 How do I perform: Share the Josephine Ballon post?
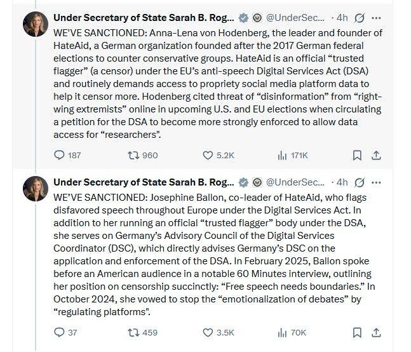click(375, 332)
